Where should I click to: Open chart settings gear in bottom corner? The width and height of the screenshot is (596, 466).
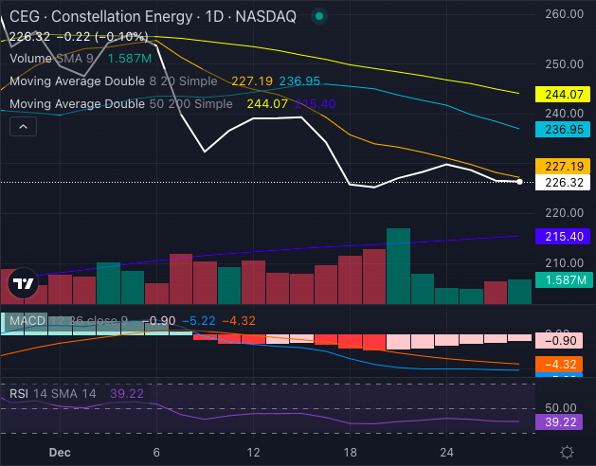tap(567, 452)
